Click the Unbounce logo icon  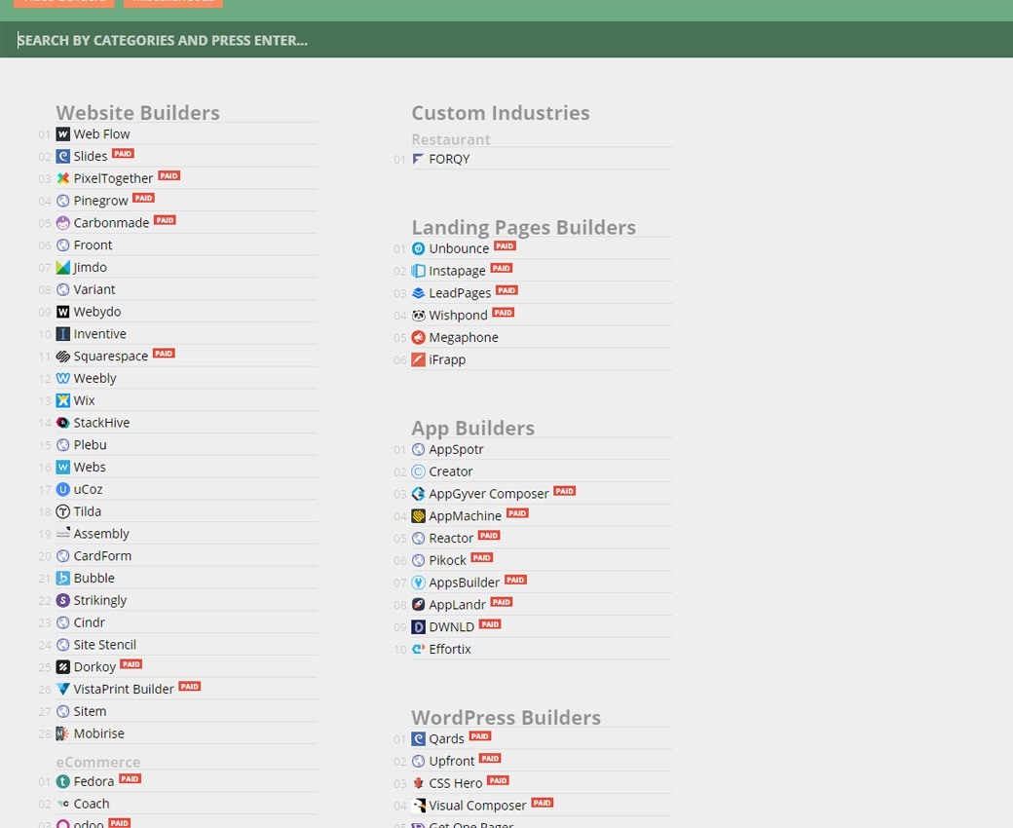[x=419, y=248]
